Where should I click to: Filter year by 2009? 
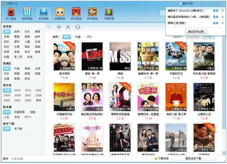[7, 96]
